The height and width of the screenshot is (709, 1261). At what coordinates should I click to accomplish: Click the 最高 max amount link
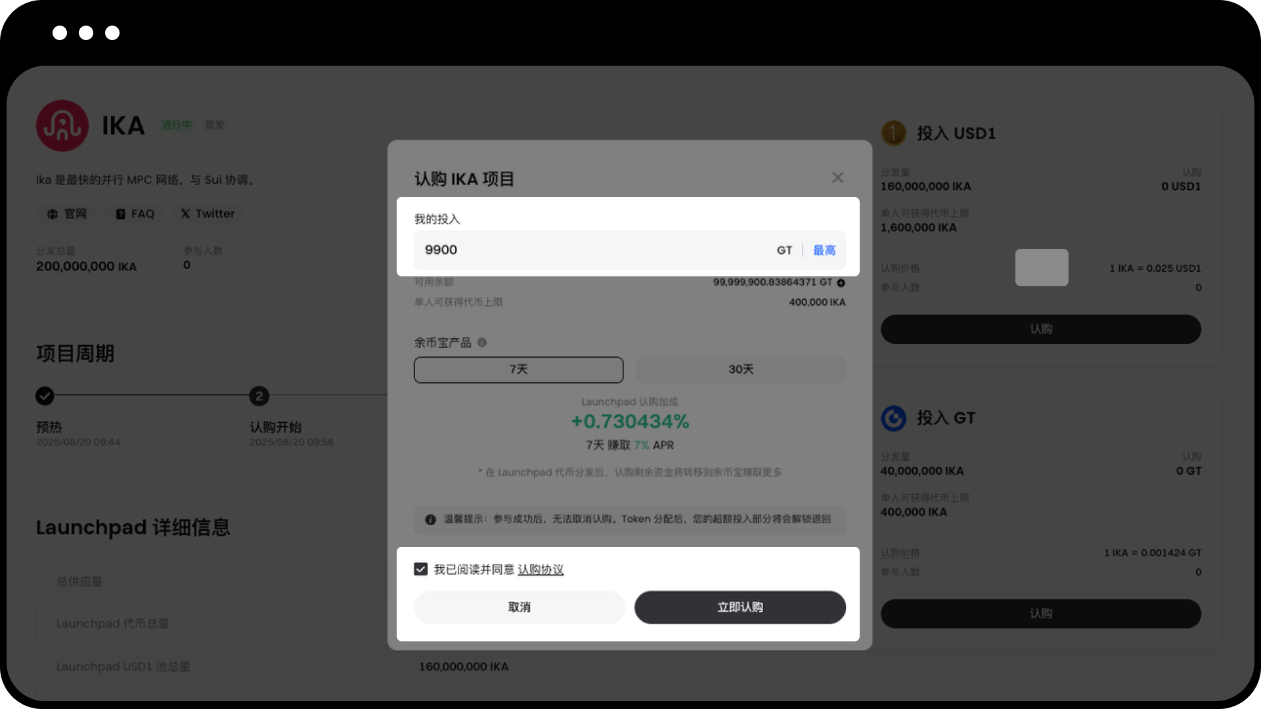824,250
